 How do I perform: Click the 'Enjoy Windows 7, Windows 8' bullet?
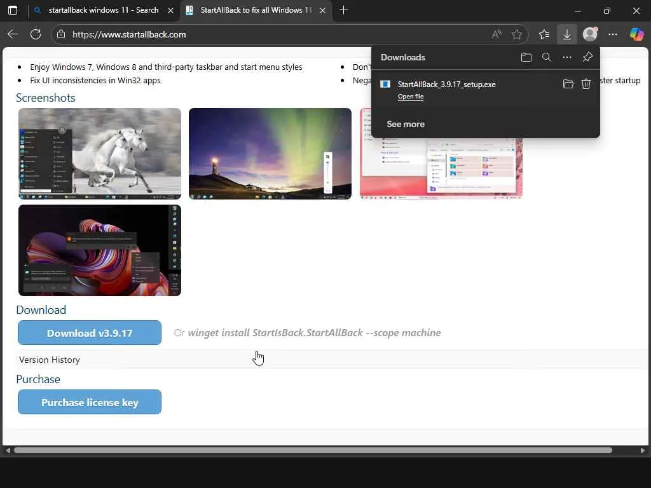166,67
